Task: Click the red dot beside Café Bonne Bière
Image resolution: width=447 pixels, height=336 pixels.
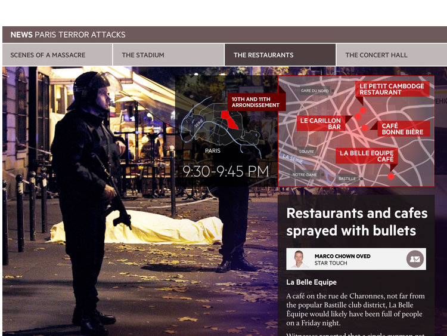Action: (x=365, y=128)
